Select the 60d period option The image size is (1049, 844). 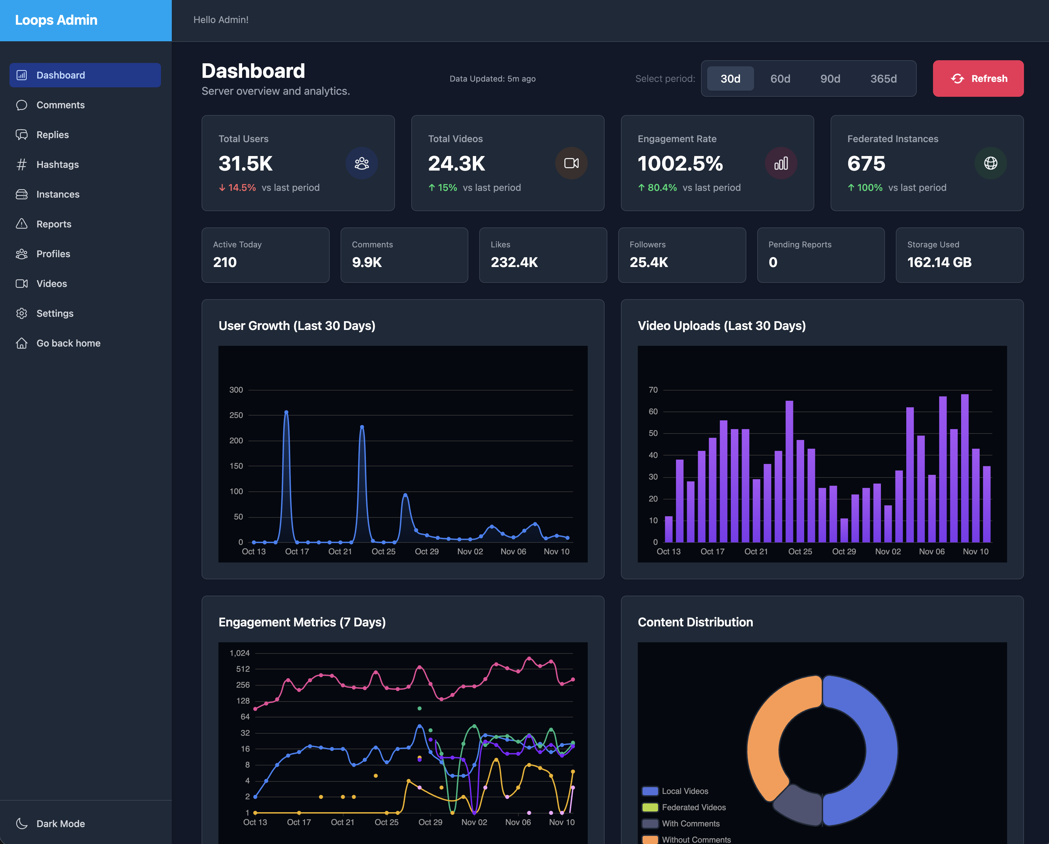coord(780,79)
